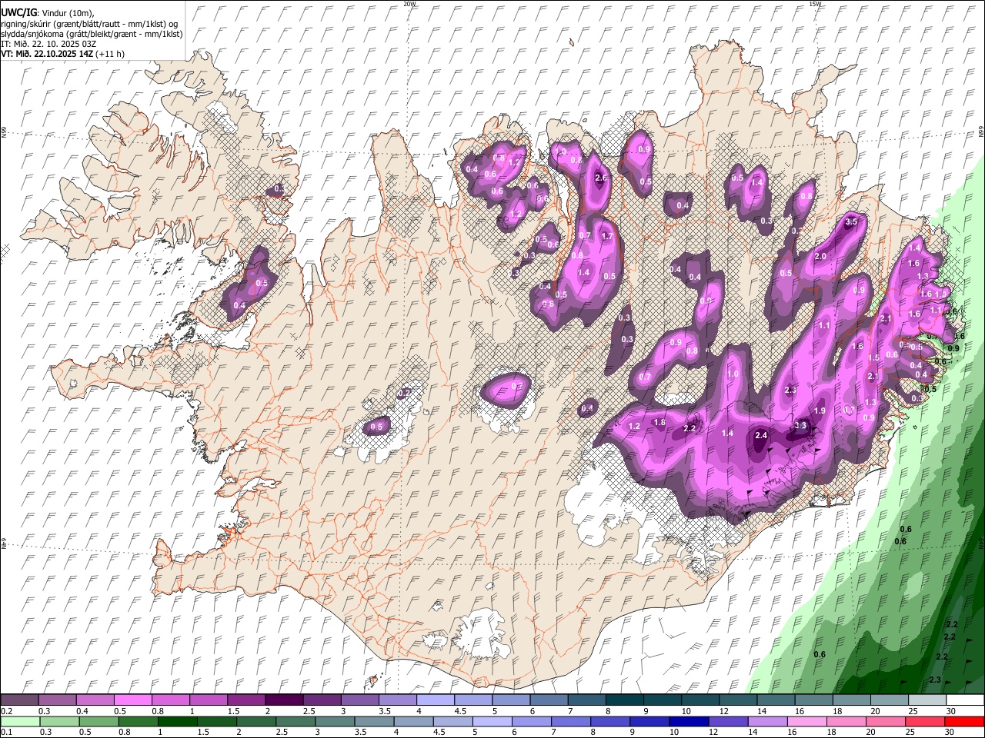Select the lilac 14 swatch, lower legend row
985x738 pixels.
pyautogui.click(x=767, y=721)
